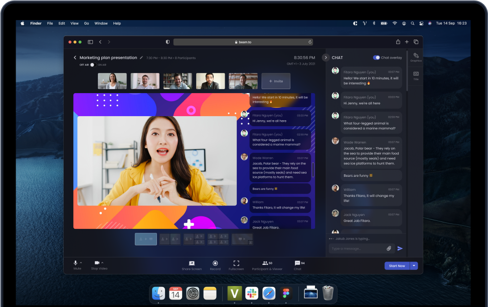Go back from Marketing plan presentation
This screenshot has height=307, width=488.
pos(75,58)
